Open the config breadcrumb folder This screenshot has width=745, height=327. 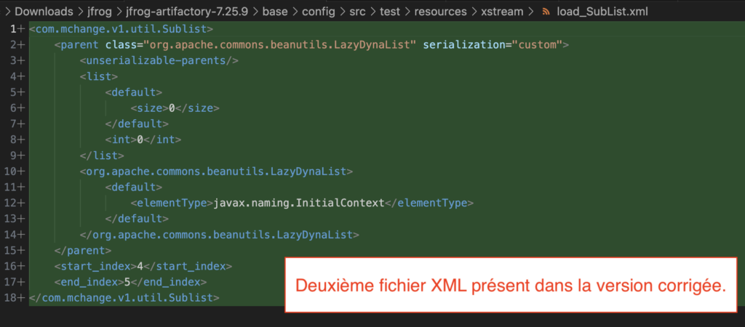tap(319, 12)
